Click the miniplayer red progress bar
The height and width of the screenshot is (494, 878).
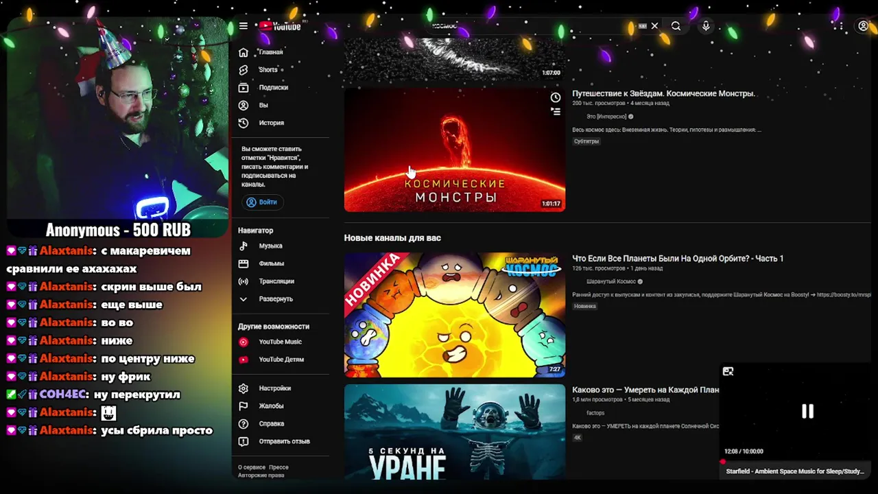point(796,462)
